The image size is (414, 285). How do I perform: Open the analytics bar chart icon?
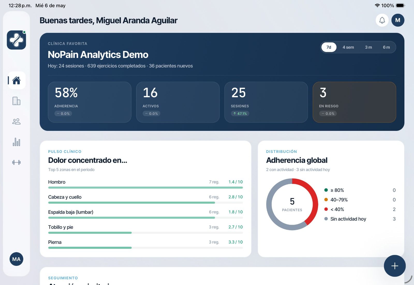pos(16,142)
